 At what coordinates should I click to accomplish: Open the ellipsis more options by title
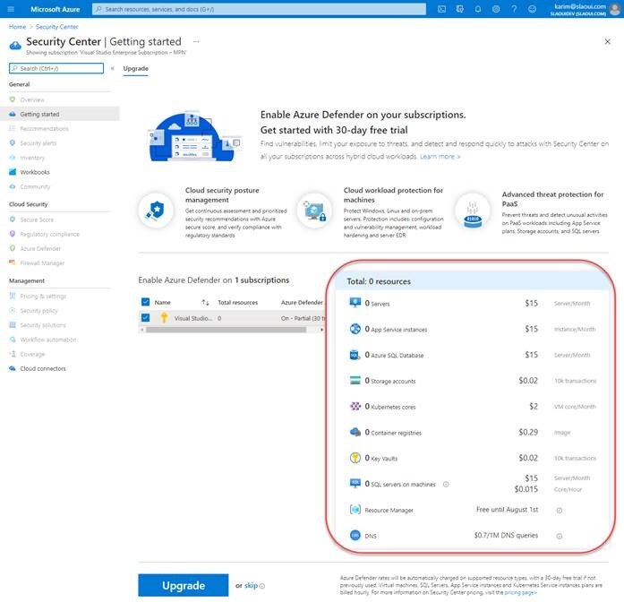pos(196,41)
